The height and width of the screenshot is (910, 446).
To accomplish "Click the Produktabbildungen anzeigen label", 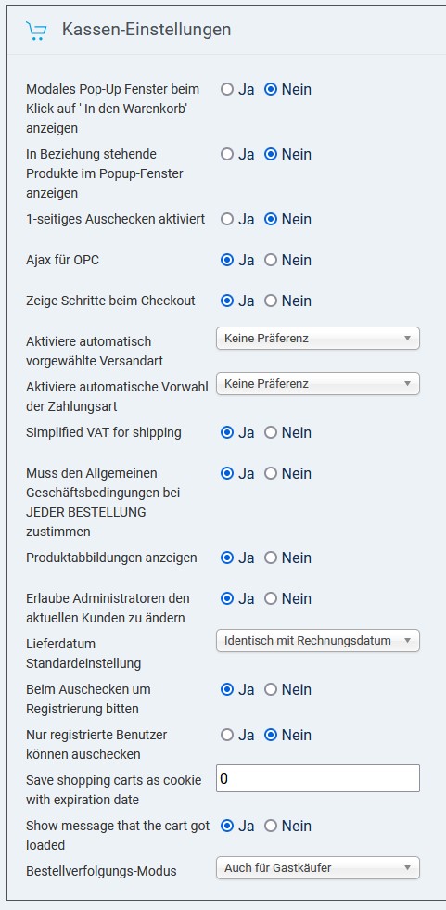I will tap(111, 558).
